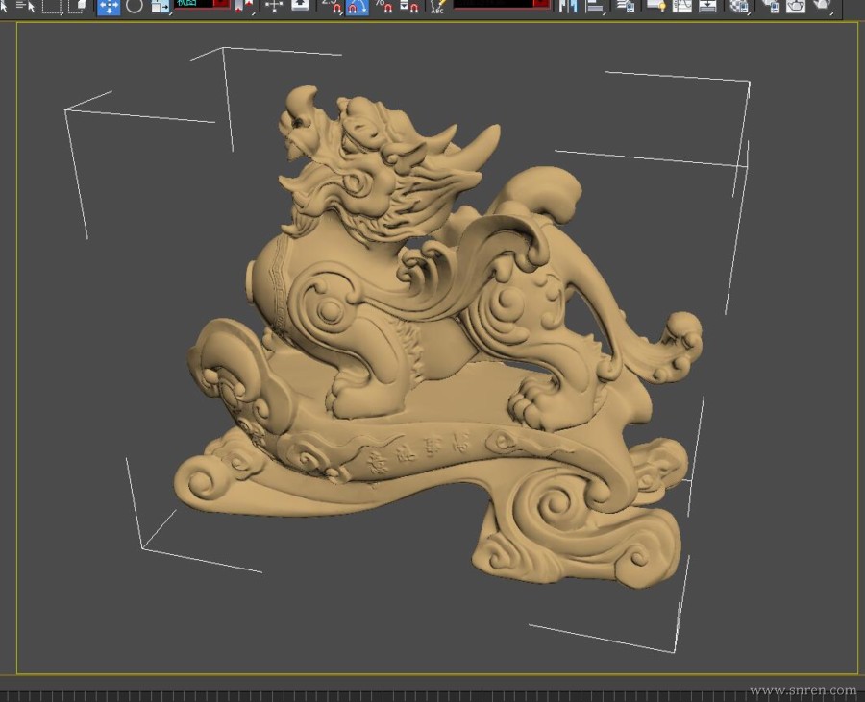865x702 pixels.
Task: Toggle the Spinner Snap button
Action: click(x=408, y=6)
